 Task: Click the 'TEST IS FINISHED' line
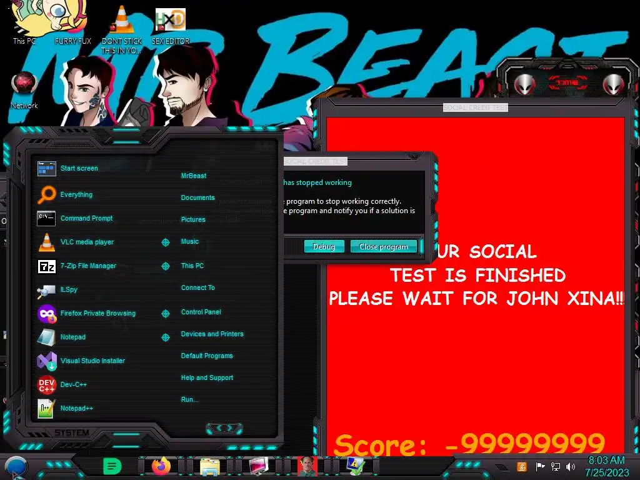click(478, 275)
